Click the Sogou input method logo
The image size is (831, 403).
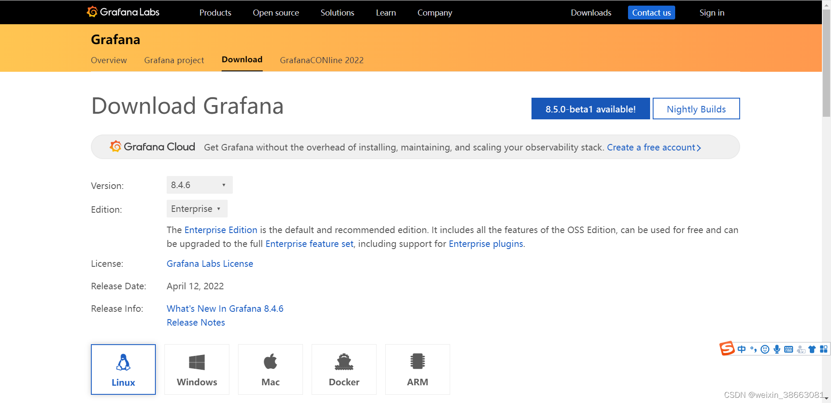pos(727,348)
